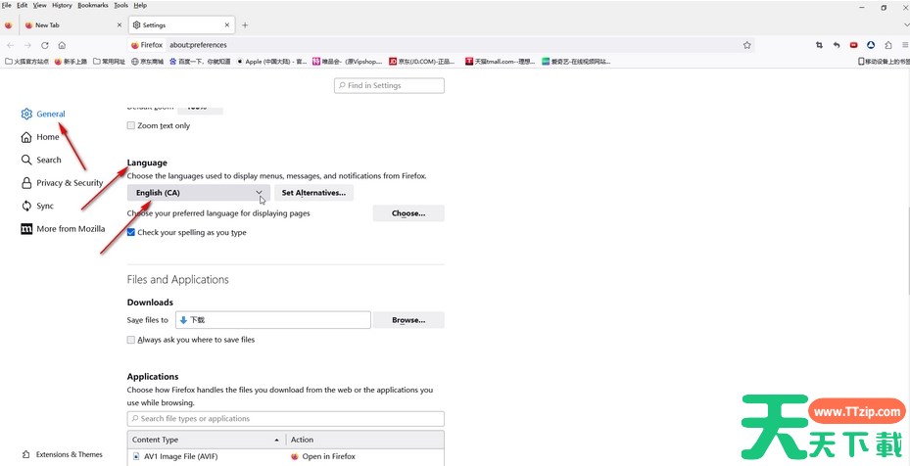Image resolution: width=910 pixels, height=466 pixels.
Task: Open Sync settings in sidebar
Action: (x=45, y=206)
